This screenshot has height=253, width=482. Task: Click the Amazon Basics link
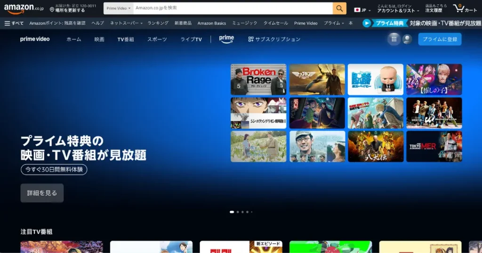(211, 23)
